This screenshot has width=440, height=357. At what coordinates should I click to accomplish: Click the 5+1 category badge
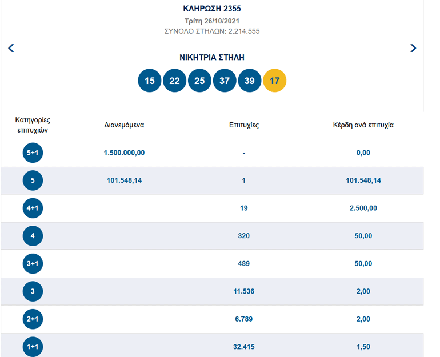pyautogui.click(x=33, y=153)
